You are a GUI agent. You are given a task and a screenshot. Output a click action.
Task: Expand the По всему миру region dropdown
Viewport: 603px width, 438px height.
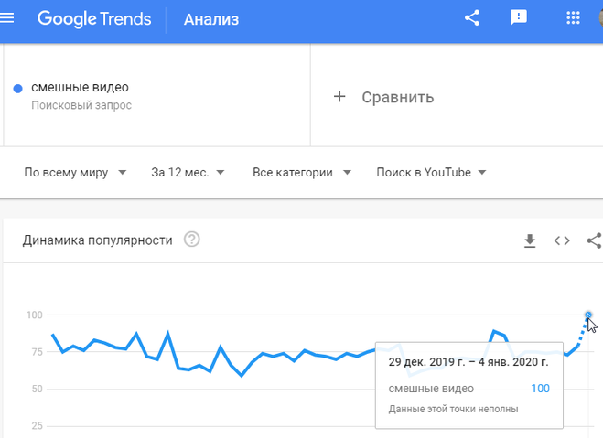[75, 173]
